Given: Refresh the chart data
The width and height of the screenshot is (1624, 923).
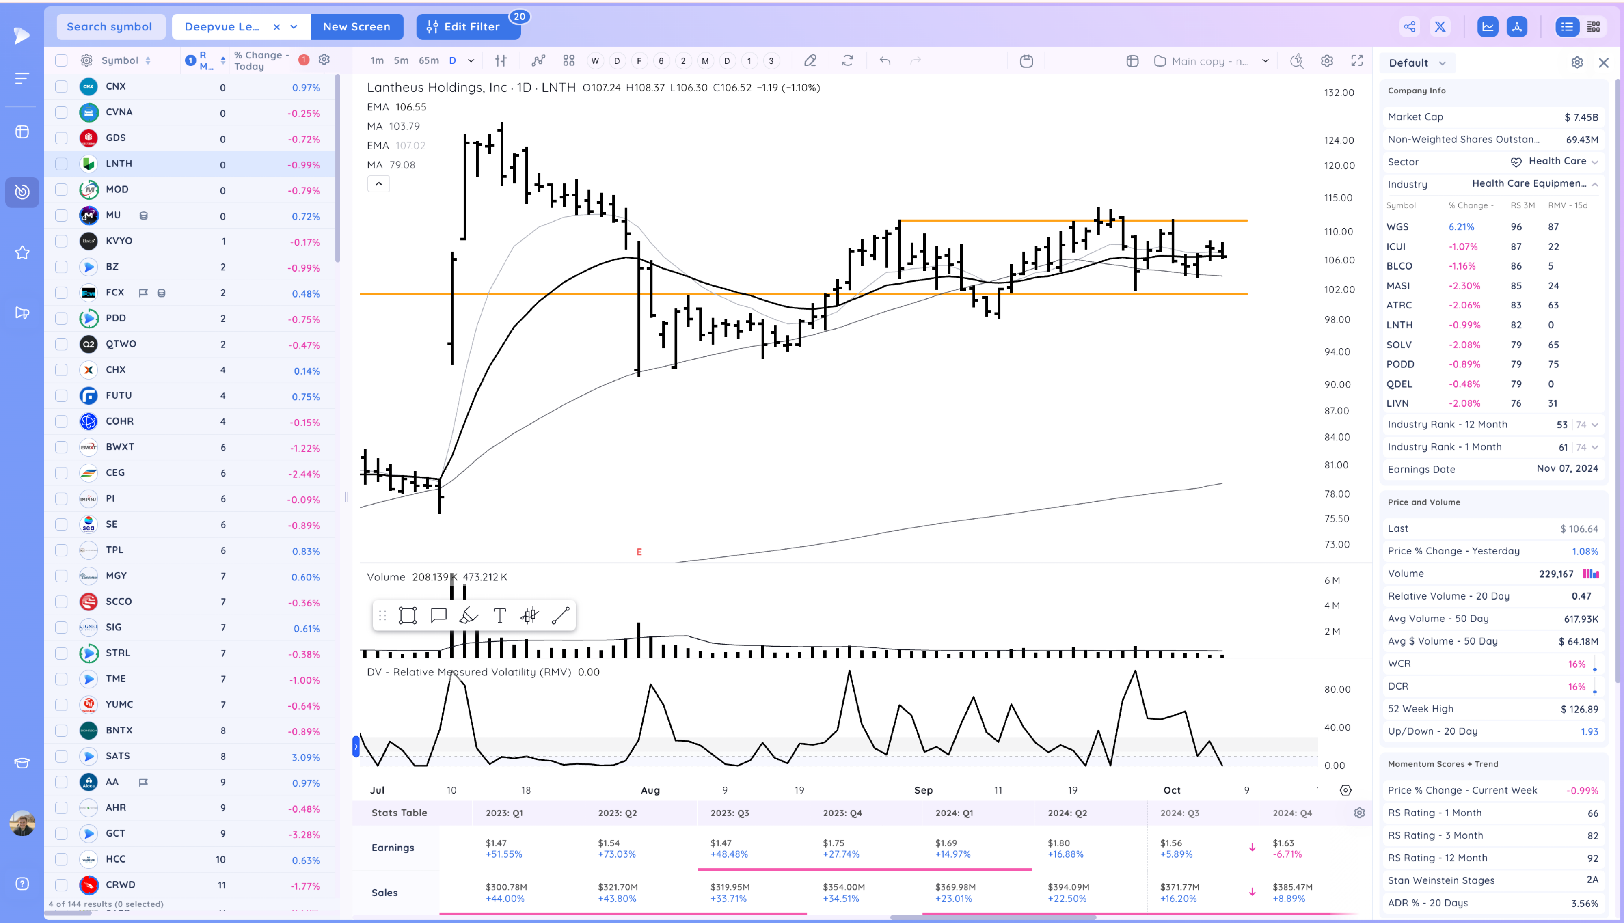Looking at the screenshot, I should click(x=847, y=61).
